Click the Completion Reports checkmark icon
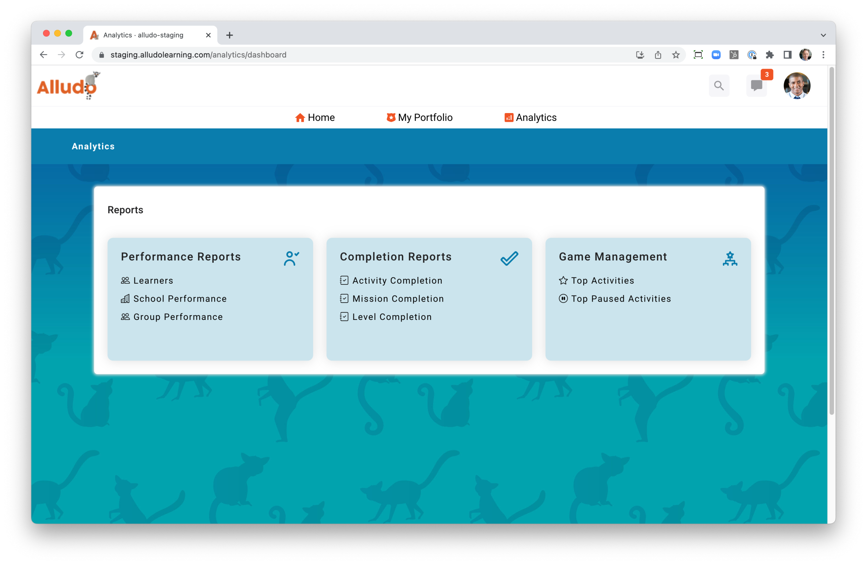Viewport: 867px width, 565px height. pyautogui.click(x=509, y=258)
